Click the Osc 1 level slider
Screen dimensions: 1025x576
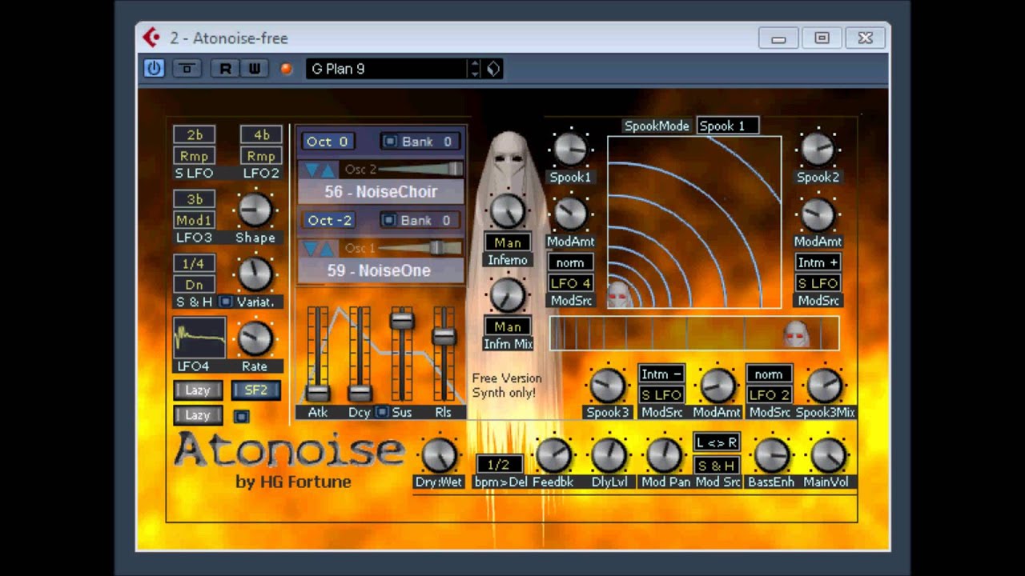click(419, 248)
